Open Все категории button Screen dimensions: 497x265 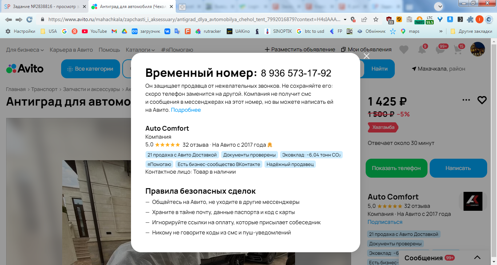click(90, 69)
